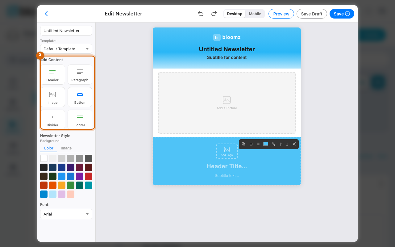Select the Color background tab

[48, 148]
